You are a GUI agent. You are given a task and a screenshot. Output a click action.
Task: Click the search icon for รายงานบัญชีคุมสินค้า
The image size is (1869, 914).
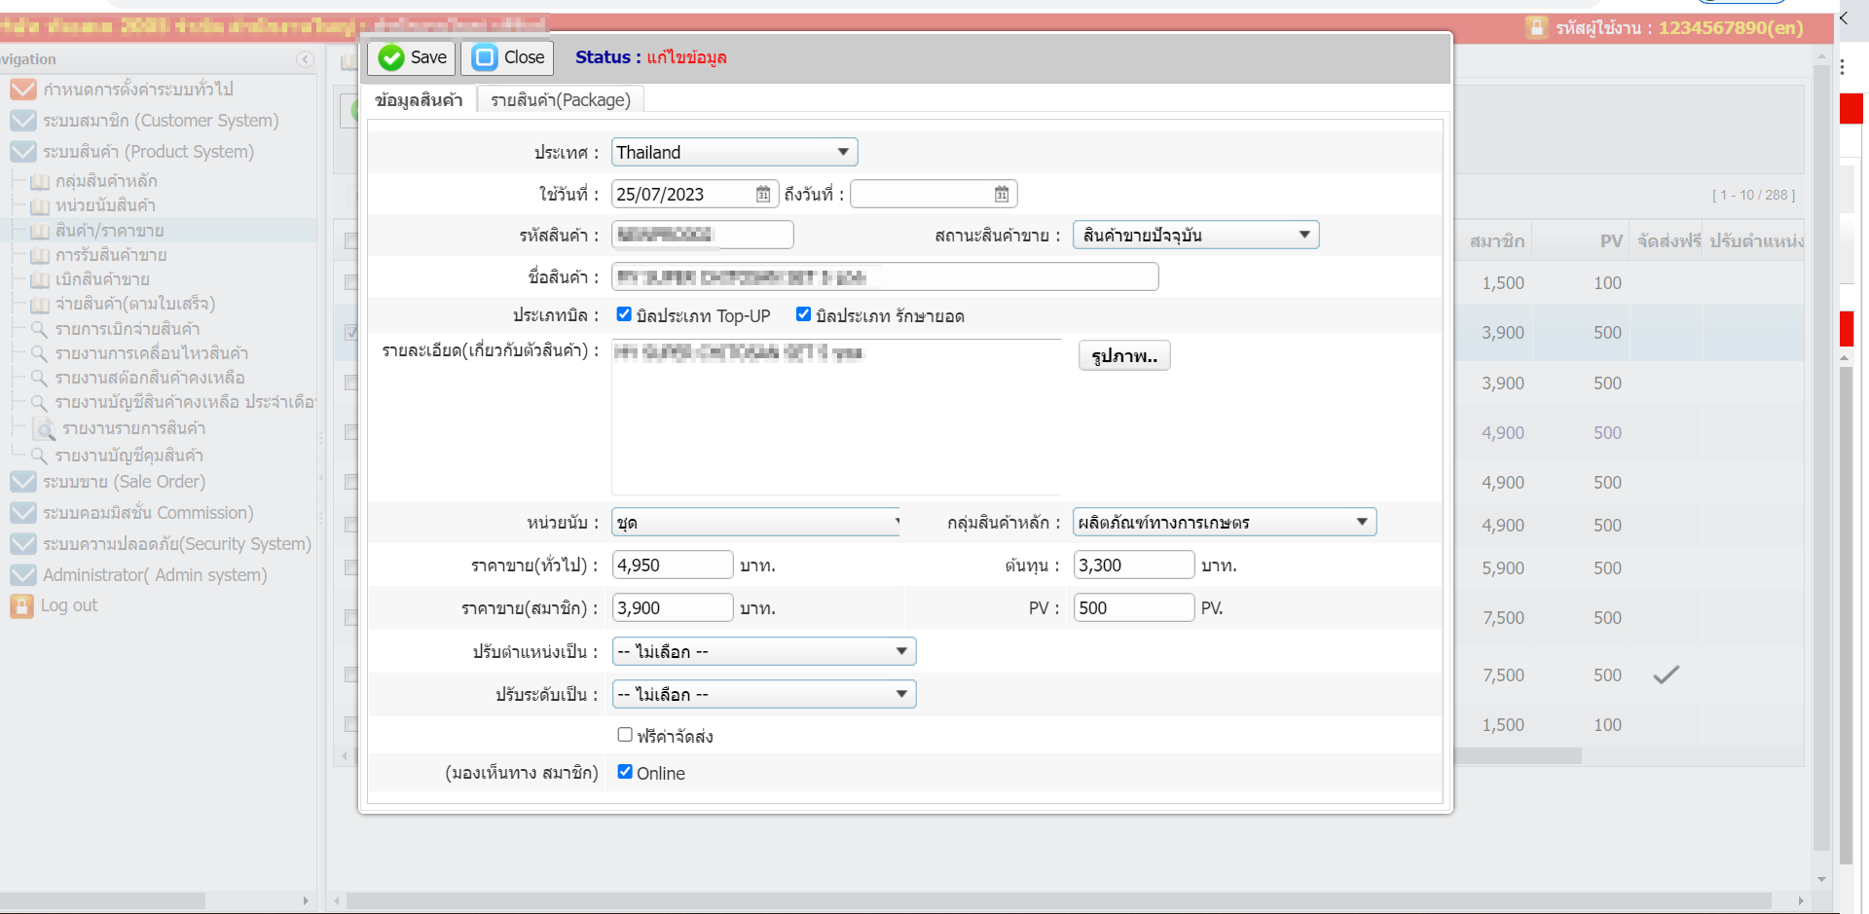37,455
